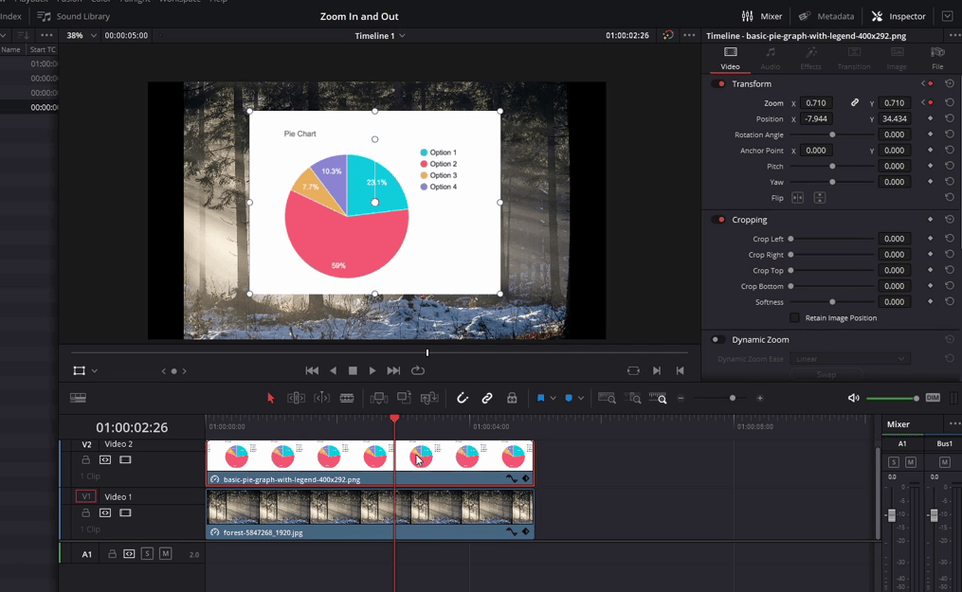962x592 pixels.
Task: Open the Sound Library panel
Action: (x=74, y=16)
